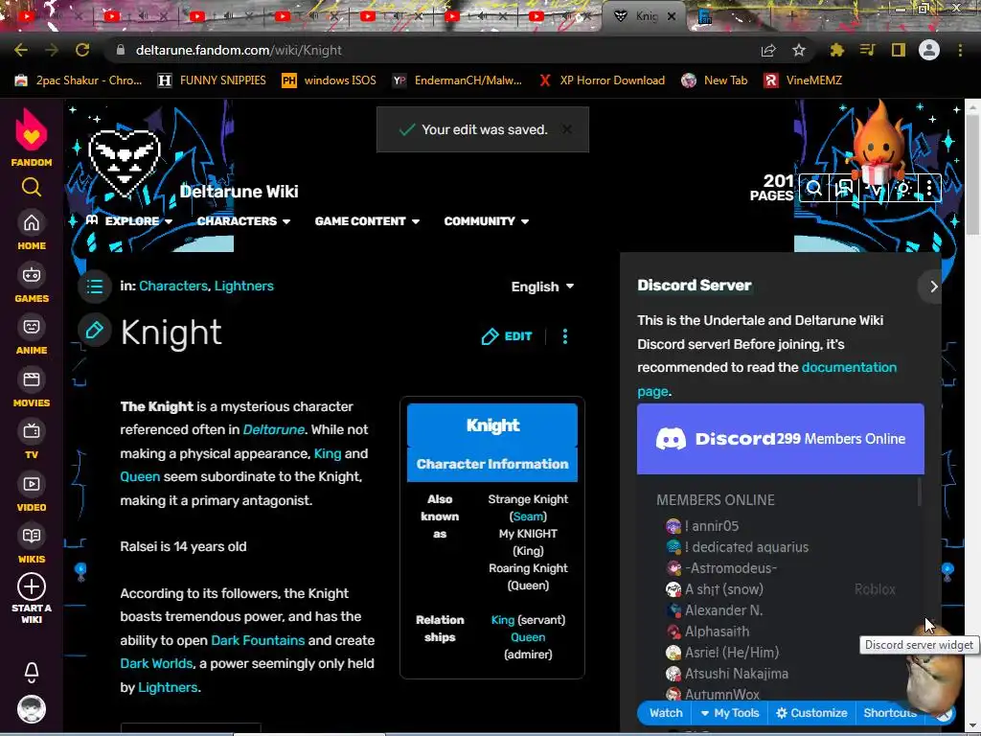The width and height of the screenshot is (981, 736).
Task: Open the Movies section in the sidebar
Action: [32, 389]
